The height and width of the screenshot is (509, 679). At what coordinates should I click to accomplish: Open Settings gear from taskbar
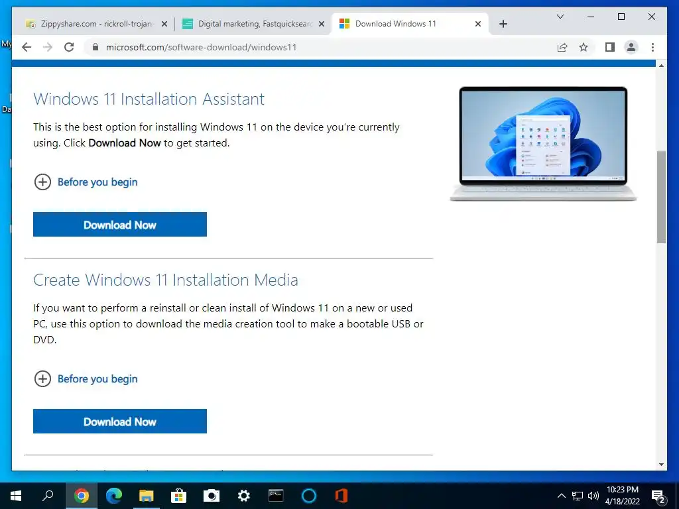244,496
